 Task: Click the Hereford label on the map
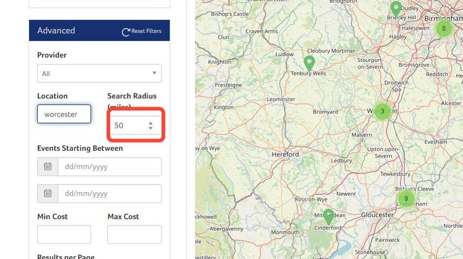pyautogui.click(x=285, y=154)
